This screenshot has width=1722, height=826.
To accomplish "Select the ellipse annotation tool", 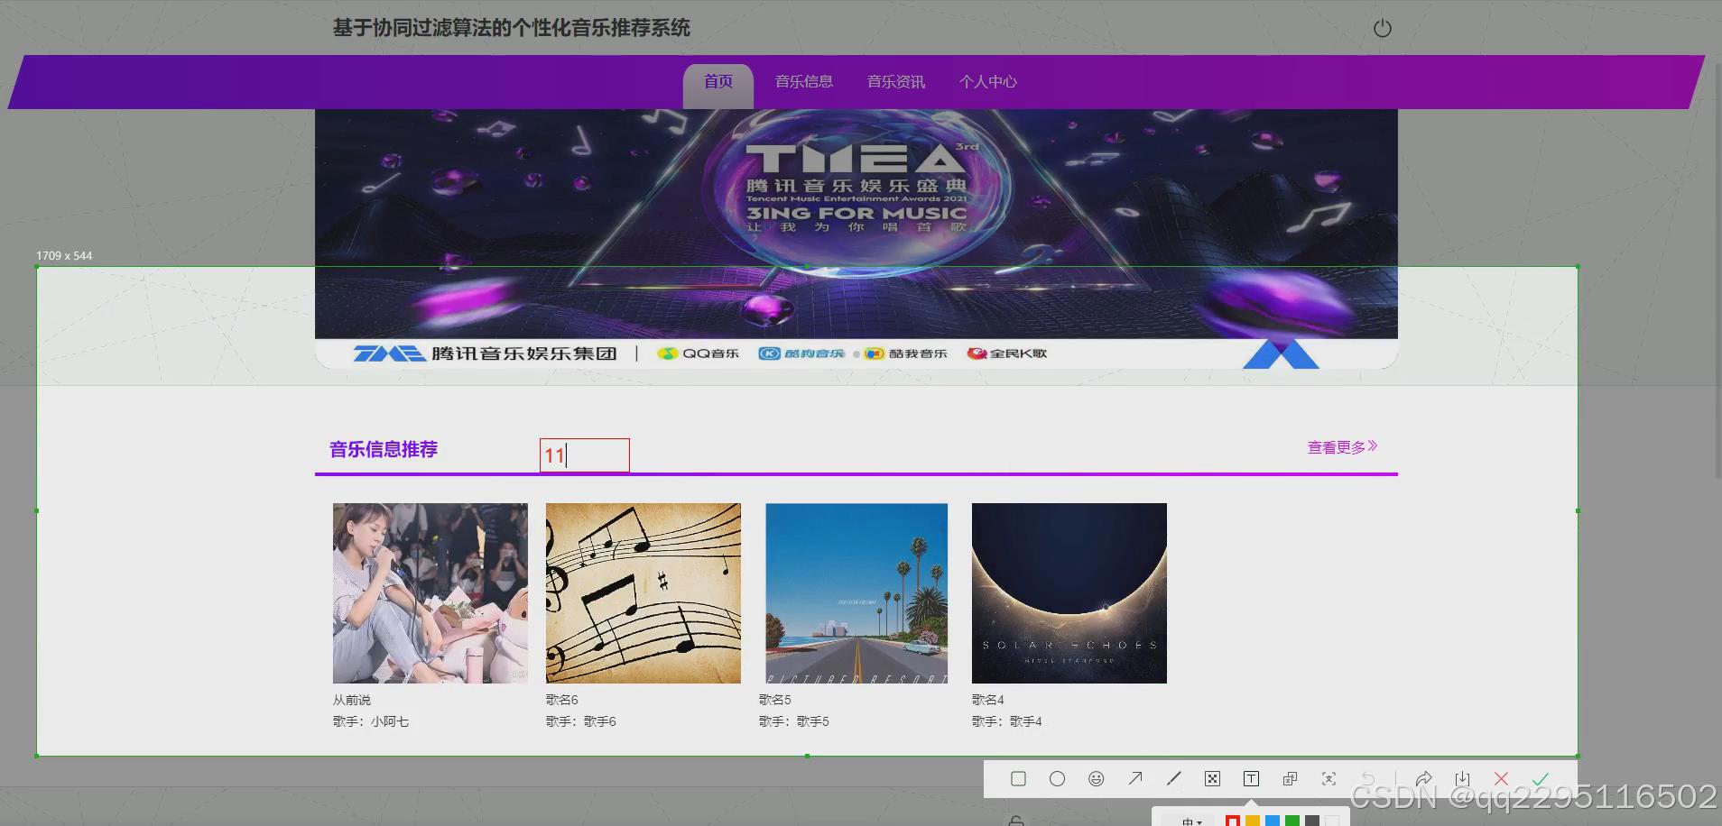I will point(1057,778).
